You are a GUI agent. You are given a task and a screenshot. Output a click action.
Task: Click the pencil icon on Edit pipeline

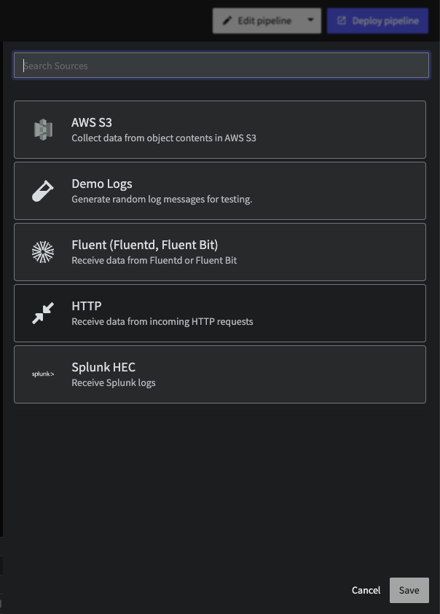point(227,20)
